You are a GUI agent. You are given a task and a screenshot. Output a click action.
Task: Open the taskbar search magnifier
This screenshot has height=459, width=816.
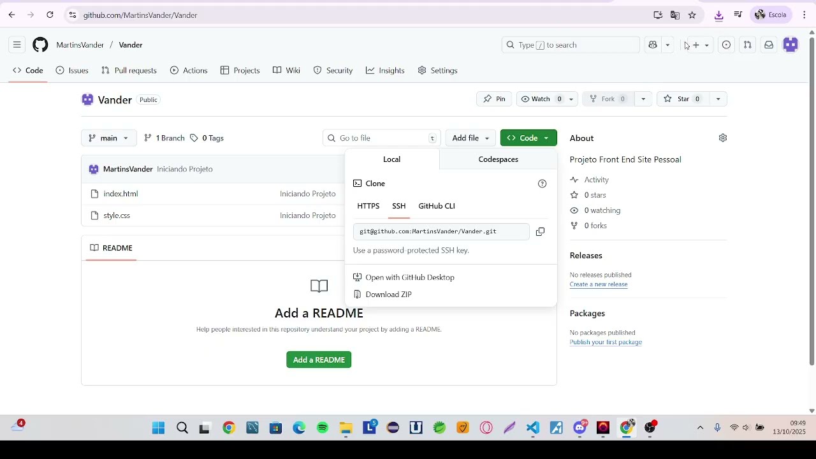point(182,428)
